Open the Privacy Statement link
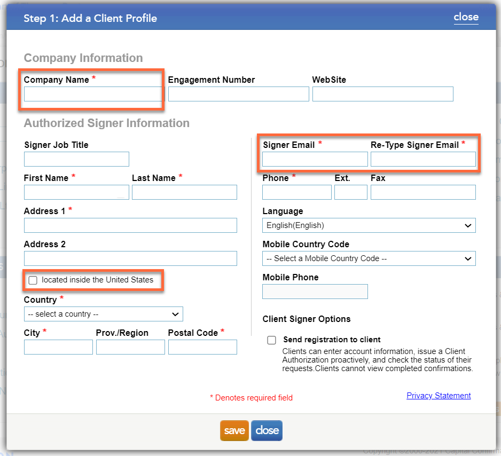The image size is (501, 456). 439,396
